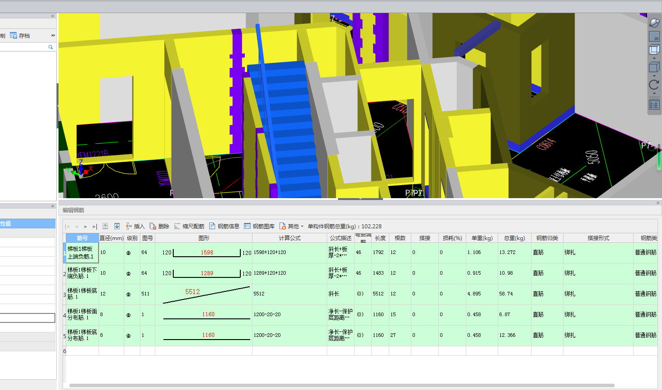
Task: Go to the next rebar record
Action: click(x=85, y=227)
